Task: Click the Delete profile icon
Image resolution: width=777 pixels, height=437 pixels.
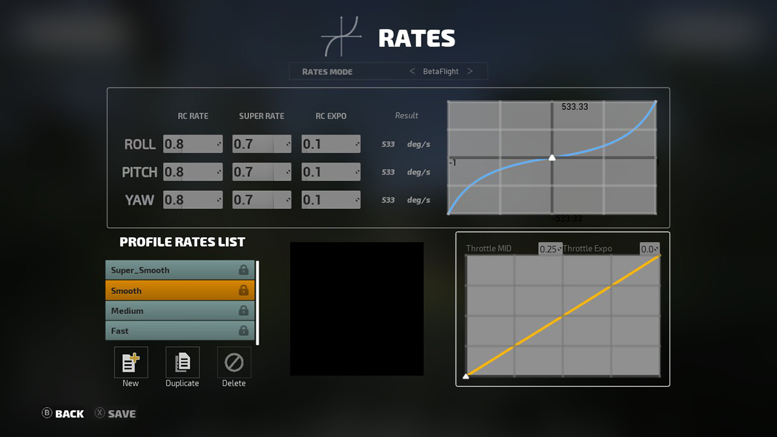Action: tap(234, 363)
